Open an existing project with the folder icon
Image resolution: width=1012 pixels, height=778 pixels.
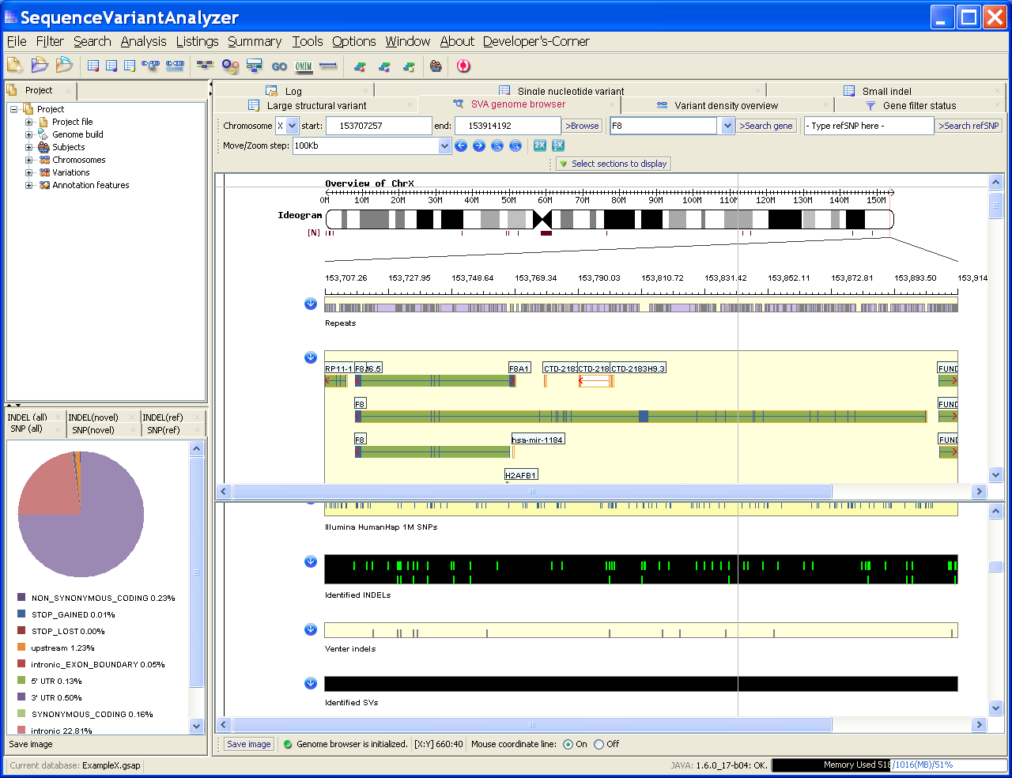(39, 66)
